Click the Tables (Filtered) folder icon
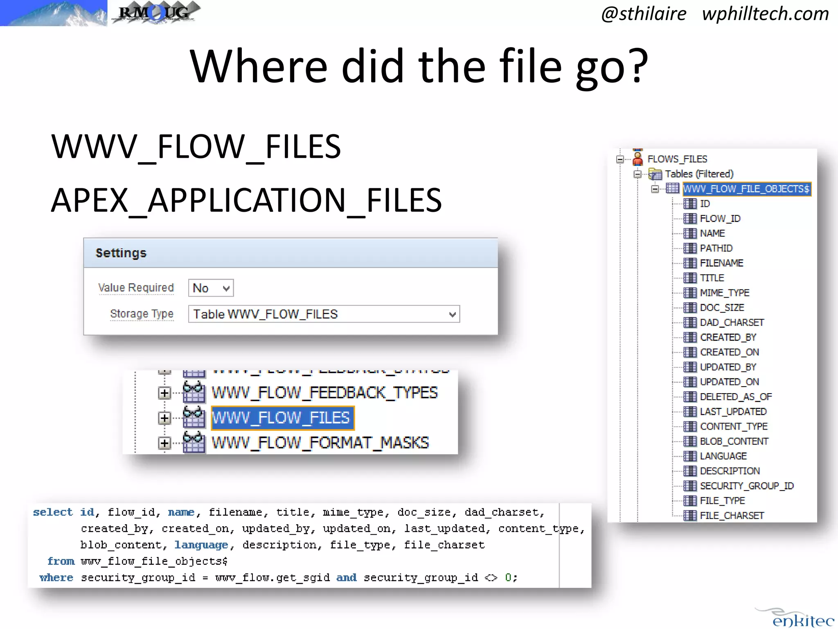The height and width of the screenshot is (629, 838). 655,174
